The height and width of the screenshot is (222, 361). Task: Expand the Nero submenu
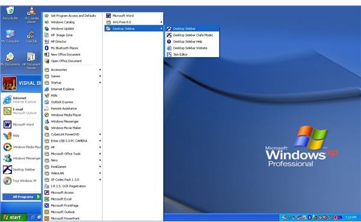point(73,160)
